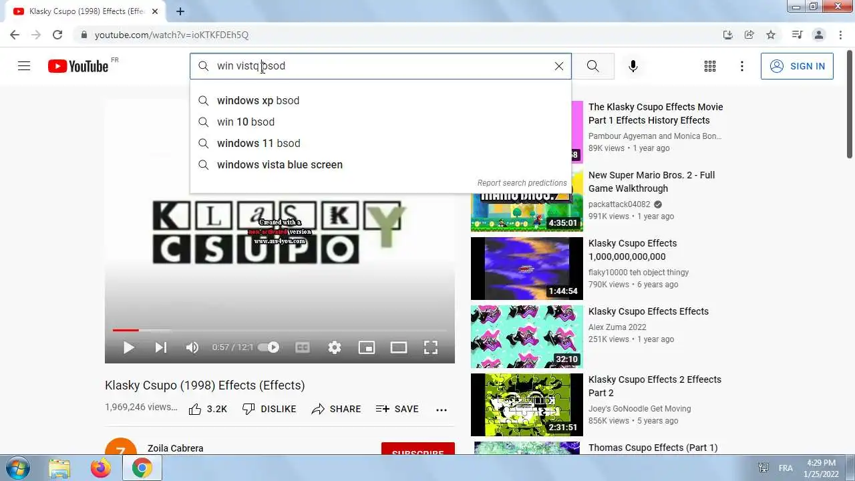Click the packattack04082 channel name
Viewport: 855px width, 481px height.
(619, 204)
